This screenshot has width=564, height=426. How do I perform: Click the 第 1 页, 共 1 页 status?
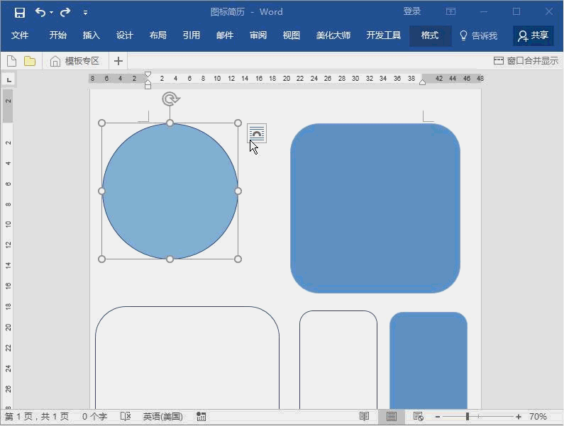point(37,417)
